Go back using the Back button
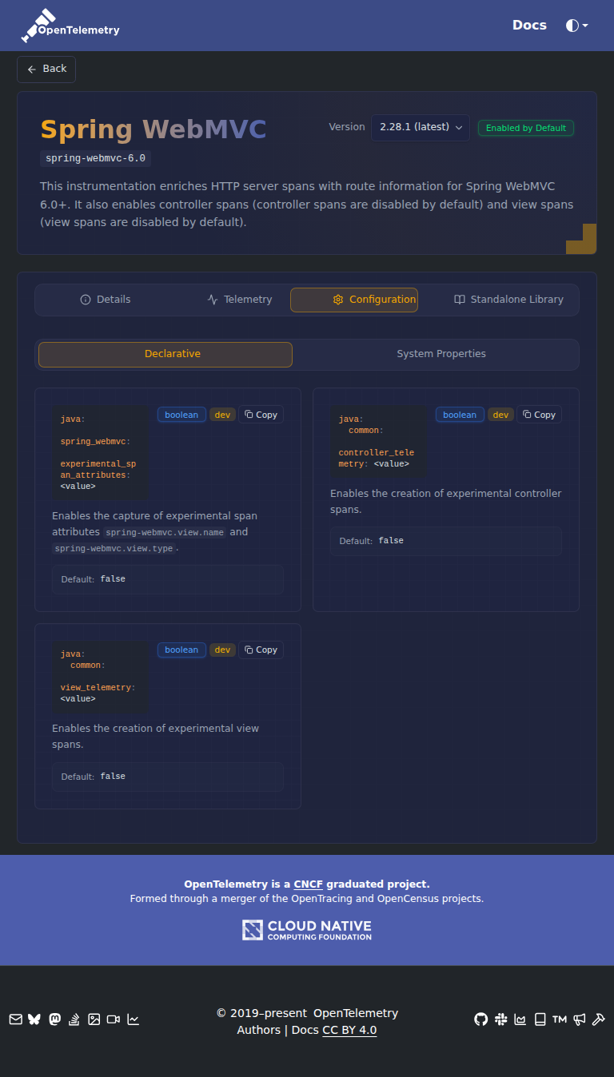 pyautogui.click(x=46, y=70)
